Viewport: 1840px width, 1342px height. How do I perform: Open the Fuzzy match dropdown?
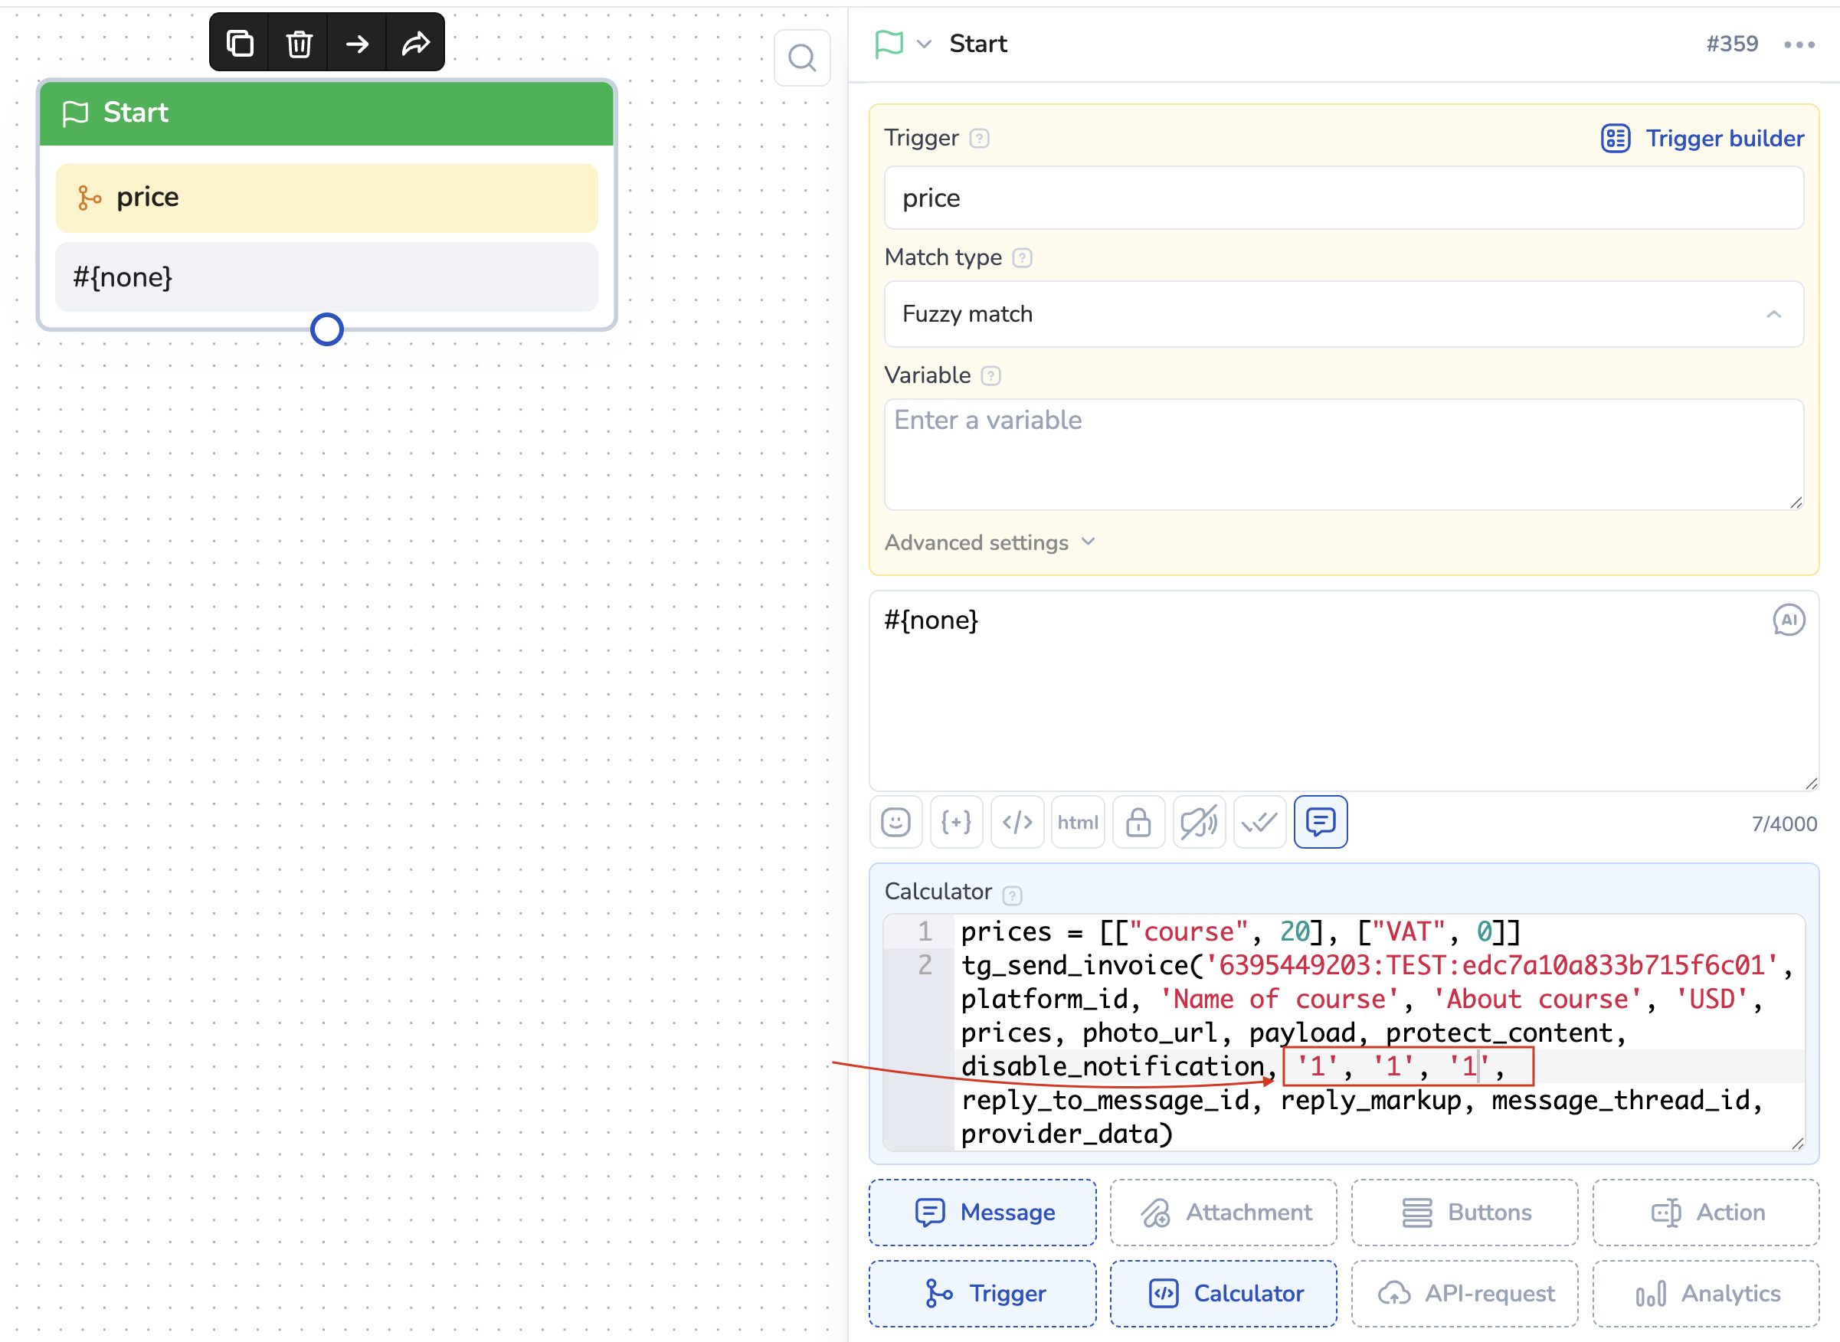(1344, 314)
